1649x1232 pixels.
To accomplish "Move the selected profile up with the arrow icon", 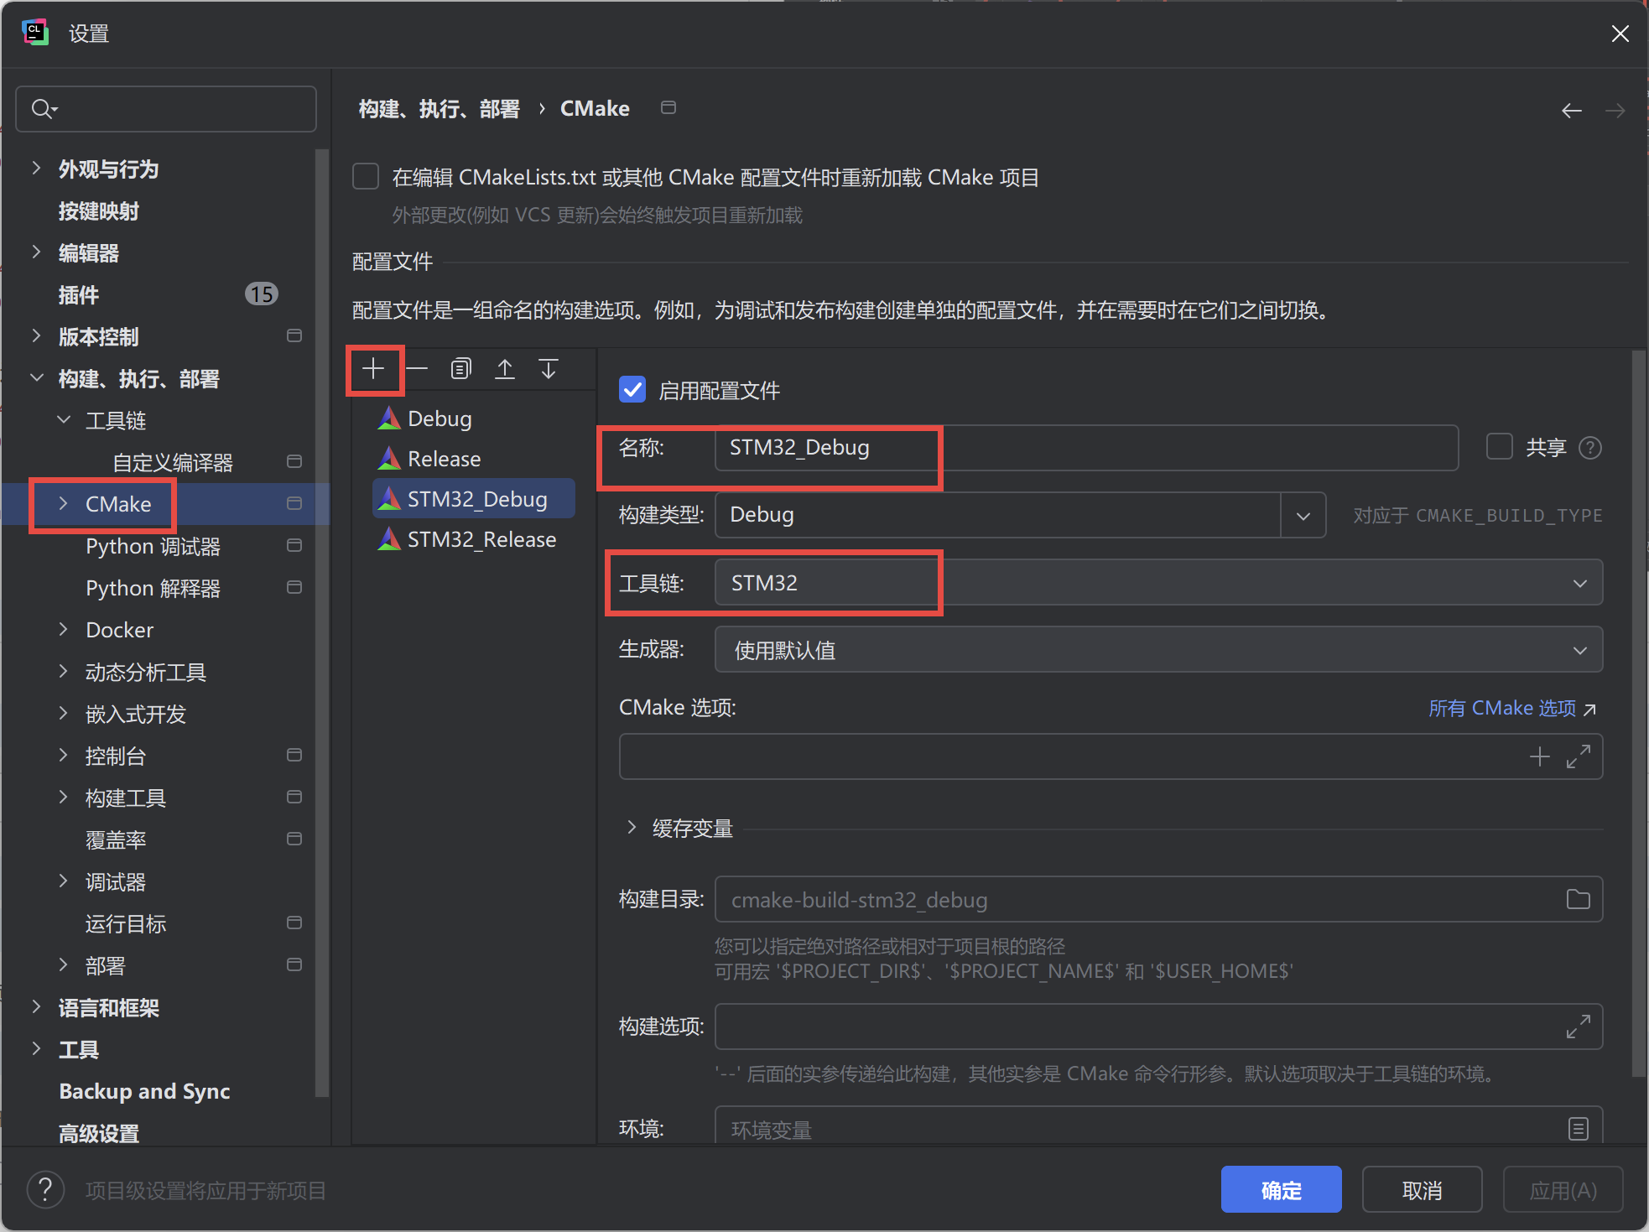I will pyautogui.click(x=504, y=368).
